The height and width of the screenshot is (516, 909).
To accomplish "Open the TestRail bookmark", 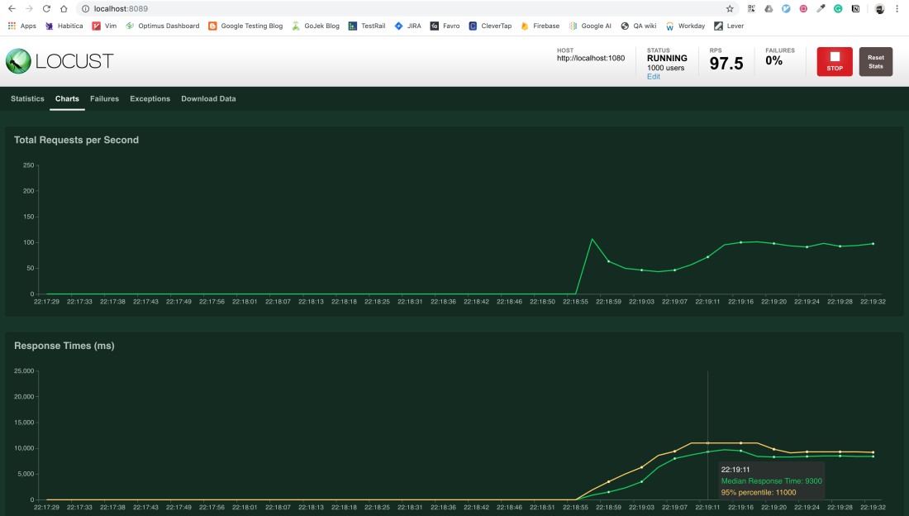I will pyautogui.click(x=367, y=26).
